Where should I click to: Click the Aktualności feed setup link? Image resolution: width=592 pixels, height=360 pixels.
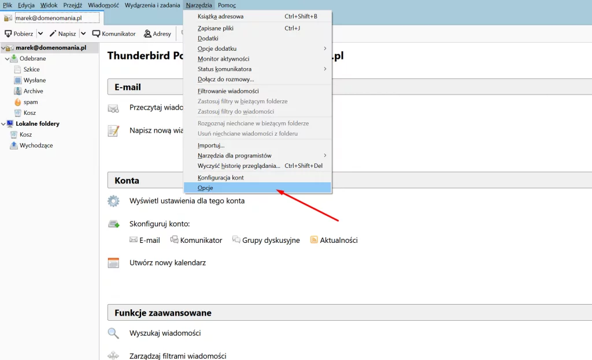(334, 240)
